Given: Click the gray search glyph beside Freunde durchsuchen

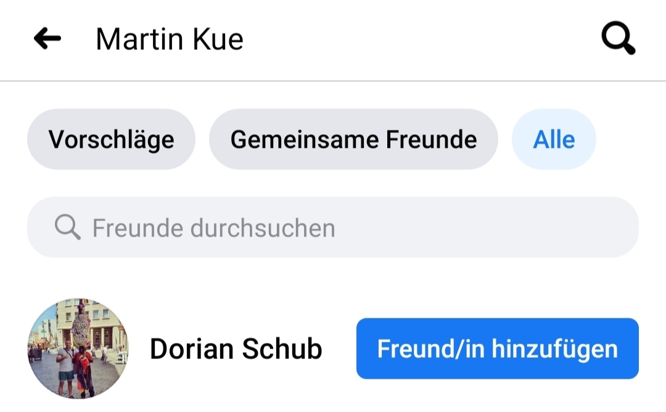Looking at the screenshot, I should coord(67,228).
